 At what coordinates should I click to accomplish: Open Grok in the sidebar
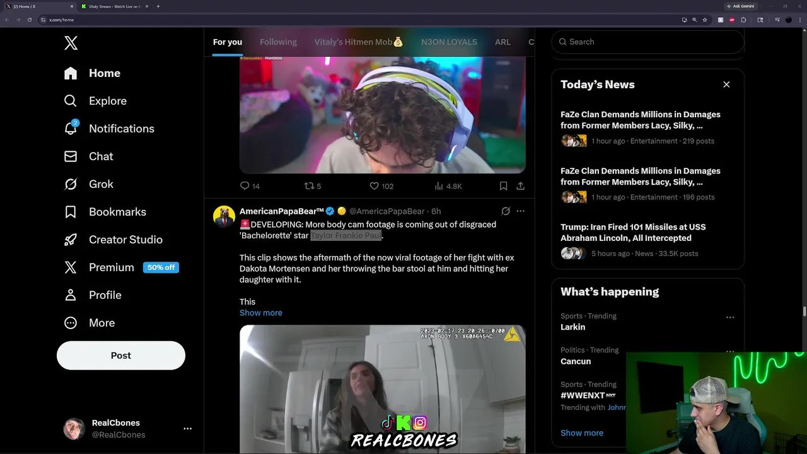pyautogui.click(x=88, y=184)
